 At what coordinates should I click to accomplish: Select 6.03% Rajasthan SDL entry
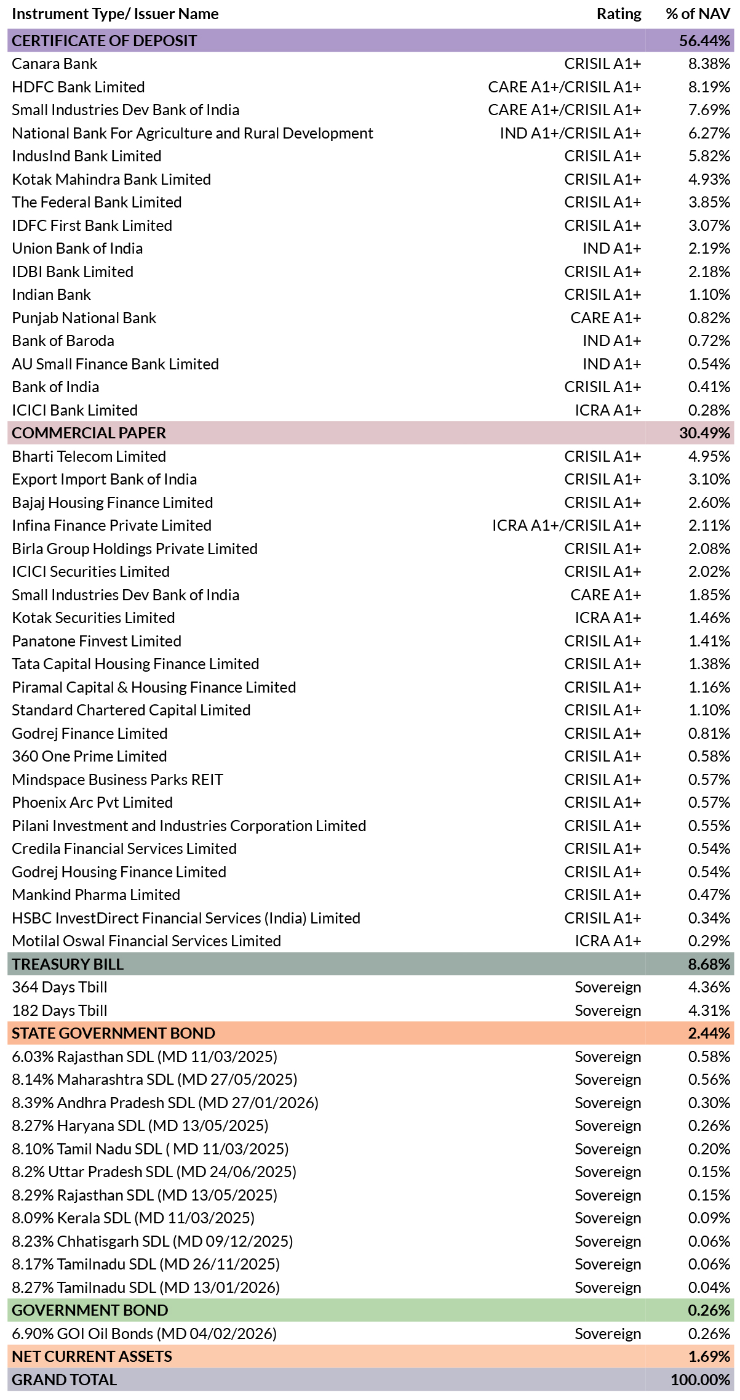(x=145, y=1056)
